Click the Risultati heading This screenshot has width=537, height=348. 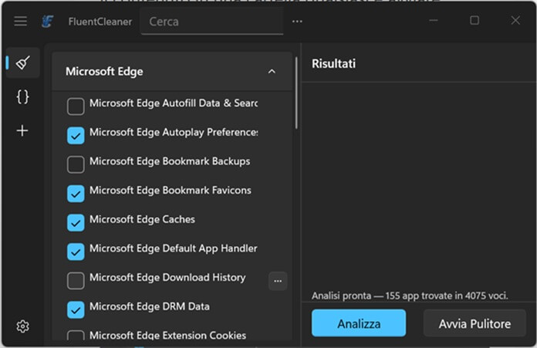point(333,64)
